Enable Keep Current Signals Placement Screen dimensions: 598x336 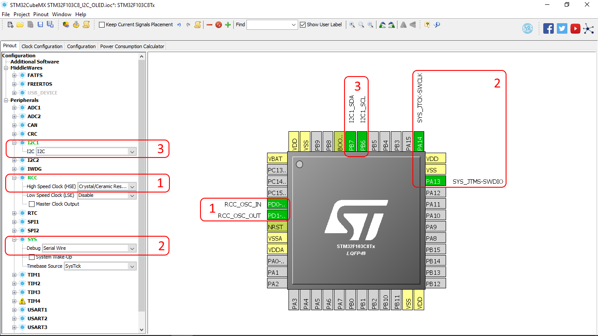click(x=102, y=24)
